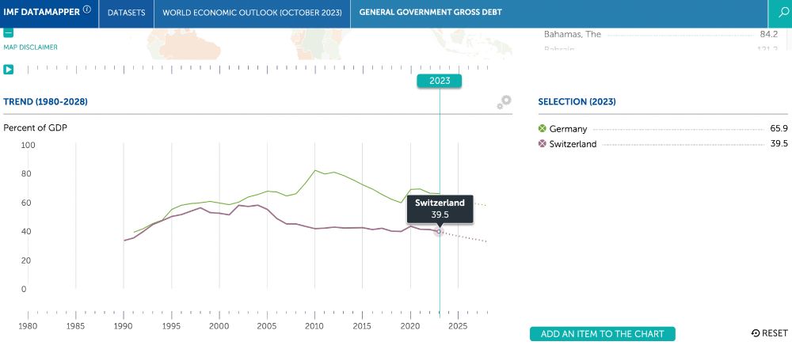Image resolution: width=792 pixels, height=353 pixels.
Task: Click the Bahamas, The row in list
Action: point(661,34)
